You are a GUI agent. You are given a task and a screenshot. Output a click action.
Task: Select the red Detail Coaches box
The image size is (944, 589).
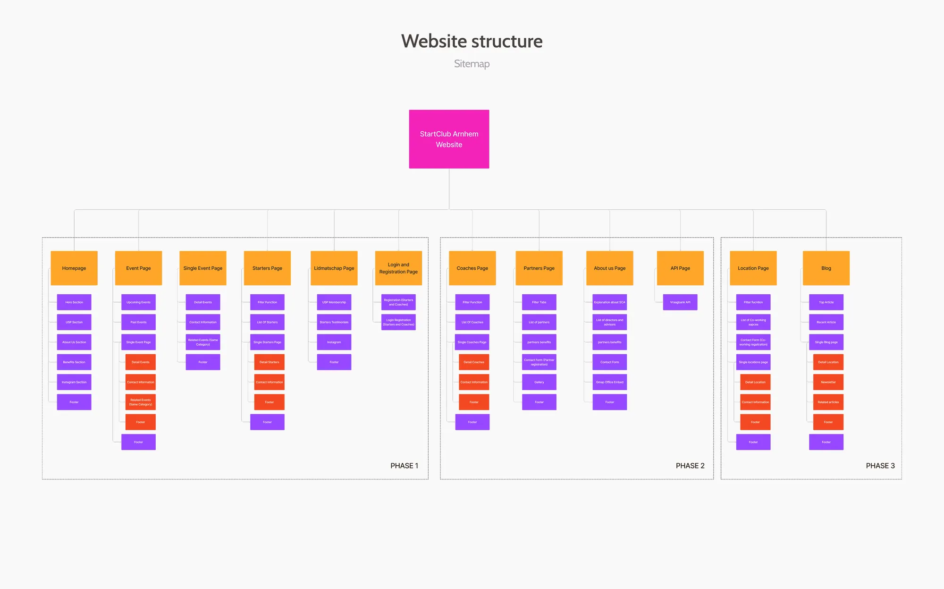tap(474, 362)
